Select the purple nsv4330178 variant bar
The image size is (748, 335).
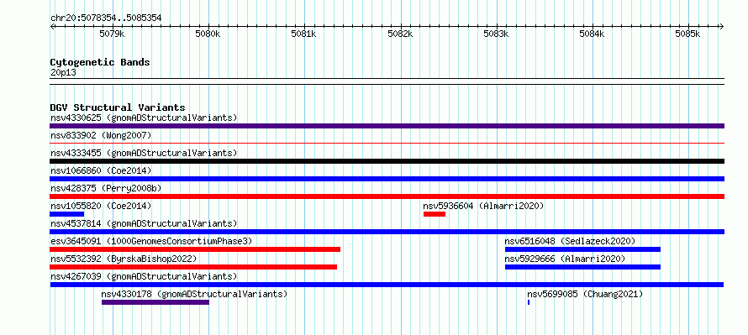tap(155, 302)
